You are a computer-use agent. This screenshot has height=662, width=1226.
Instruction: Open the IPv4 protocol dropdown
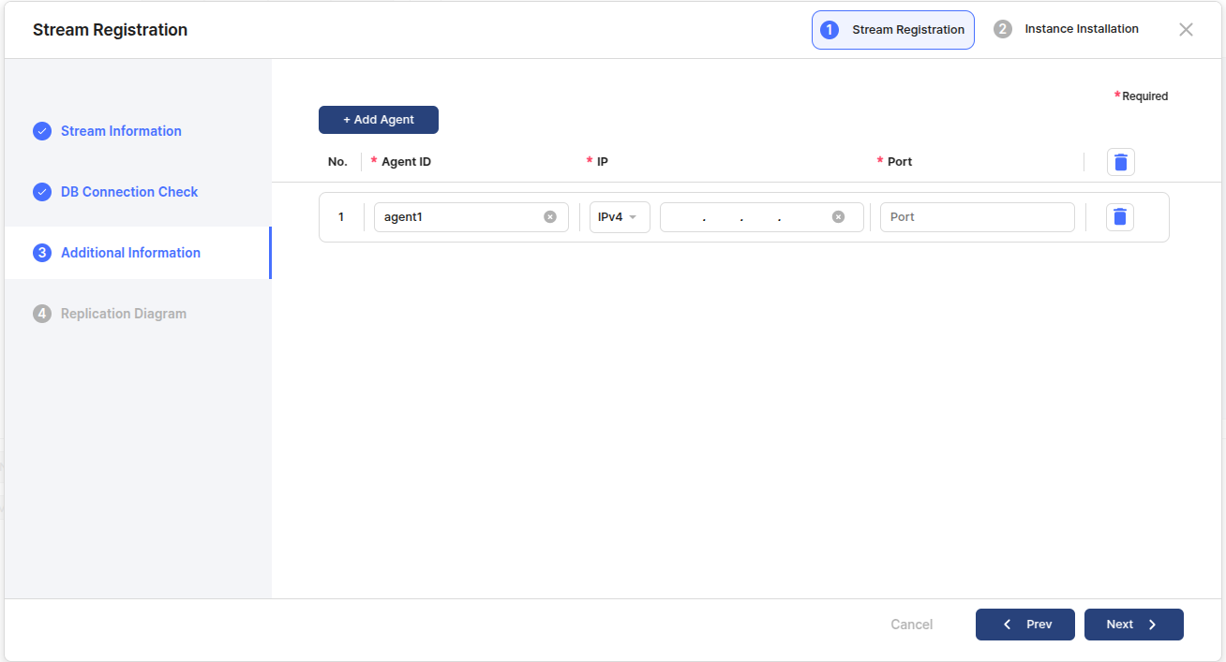coord(620,217)
